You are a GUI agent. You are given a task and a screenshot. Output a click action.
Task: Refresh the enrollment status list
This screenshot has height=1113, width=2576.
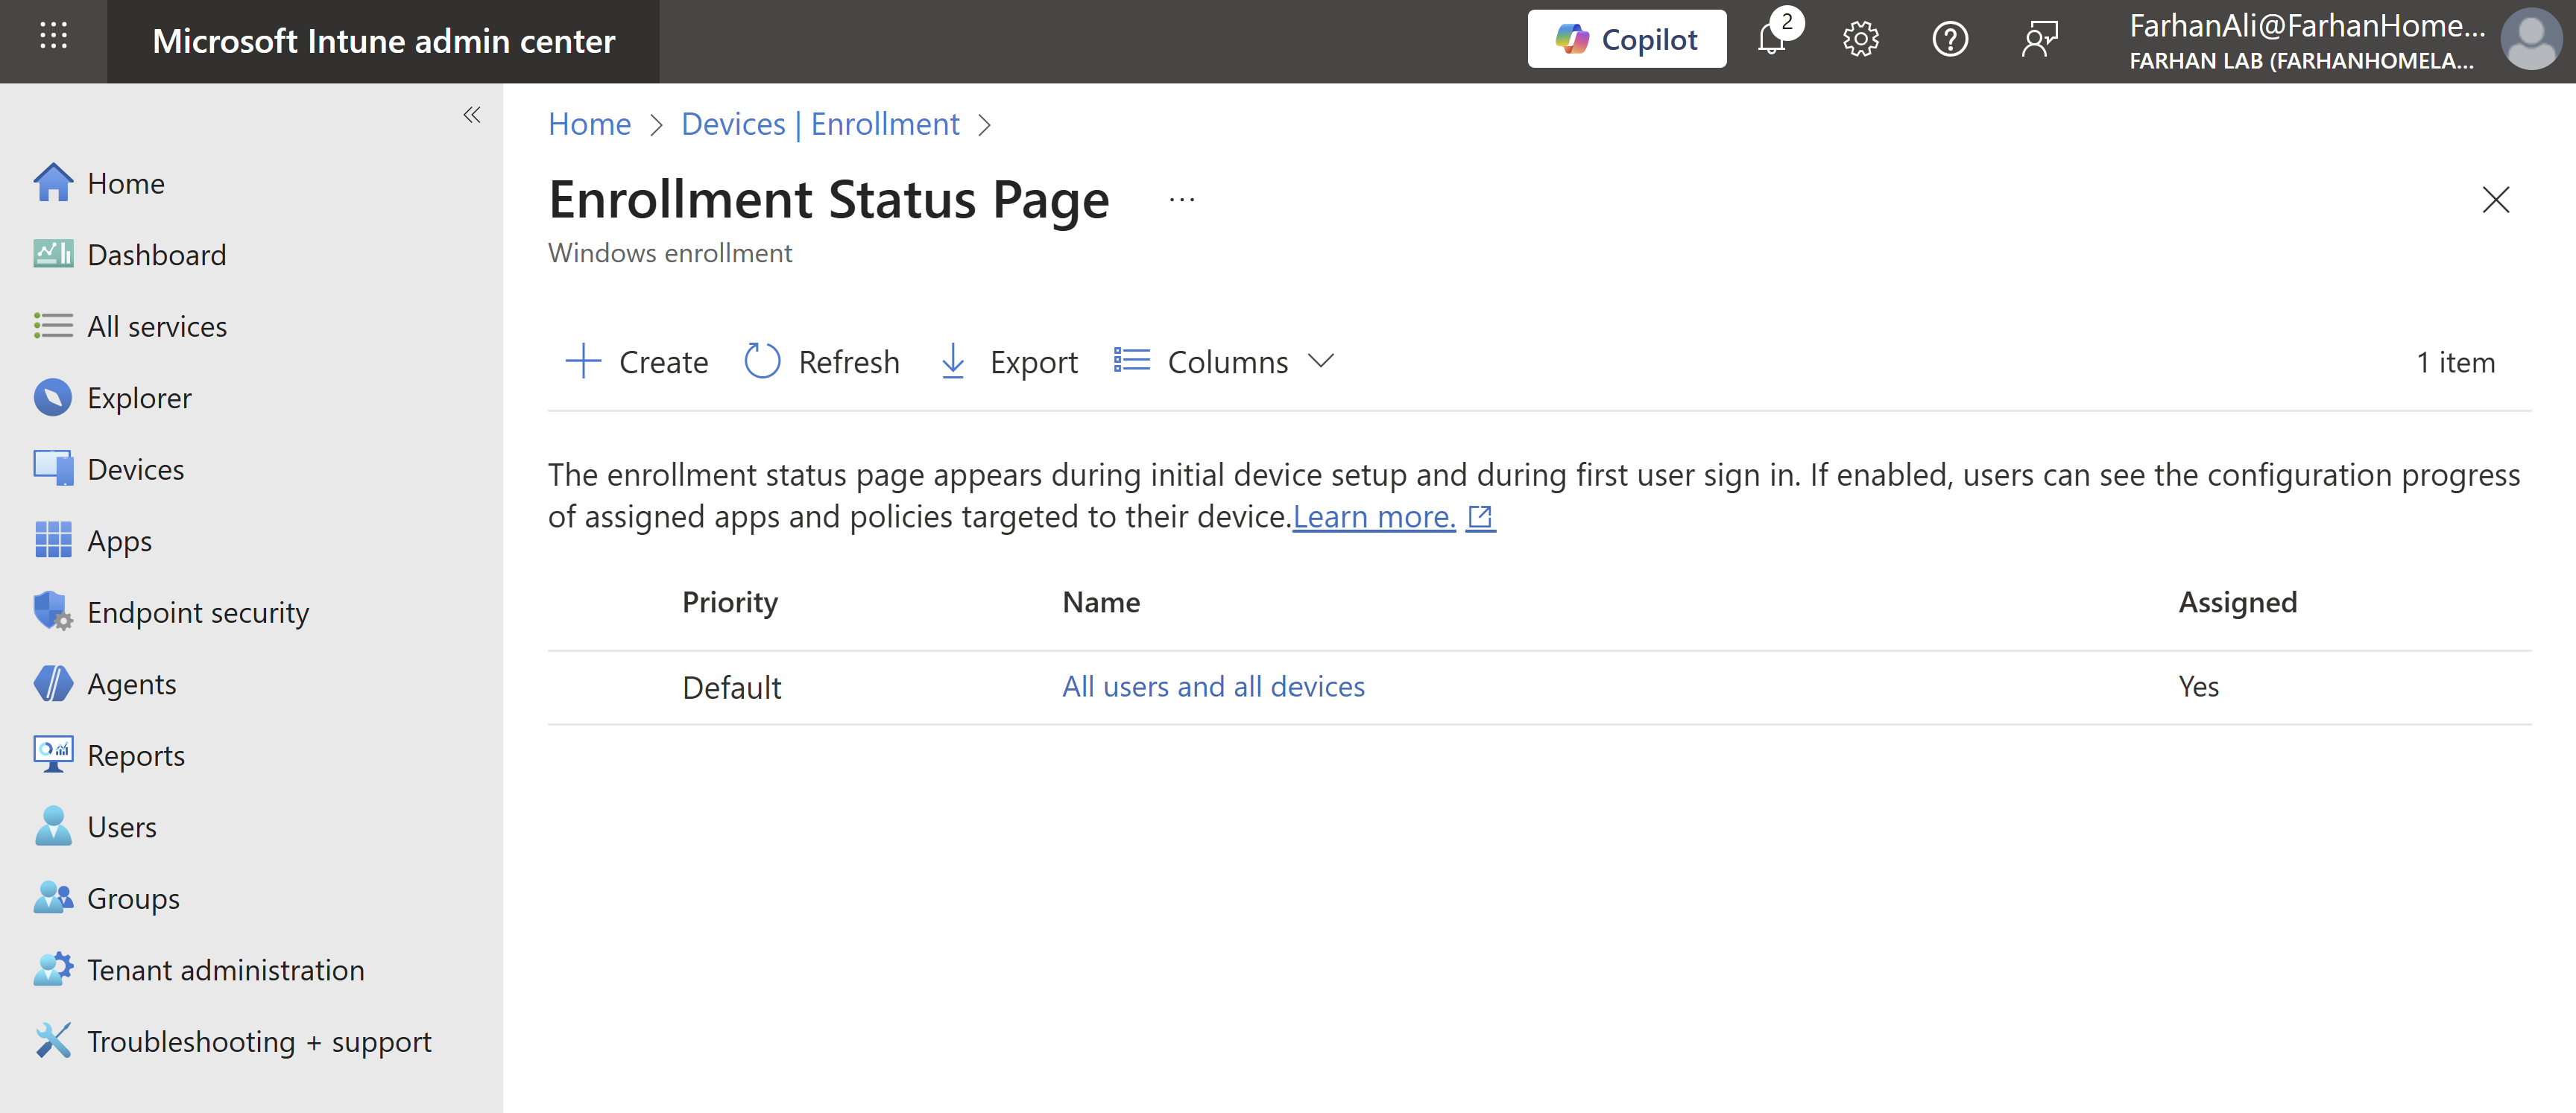(822, 361)
